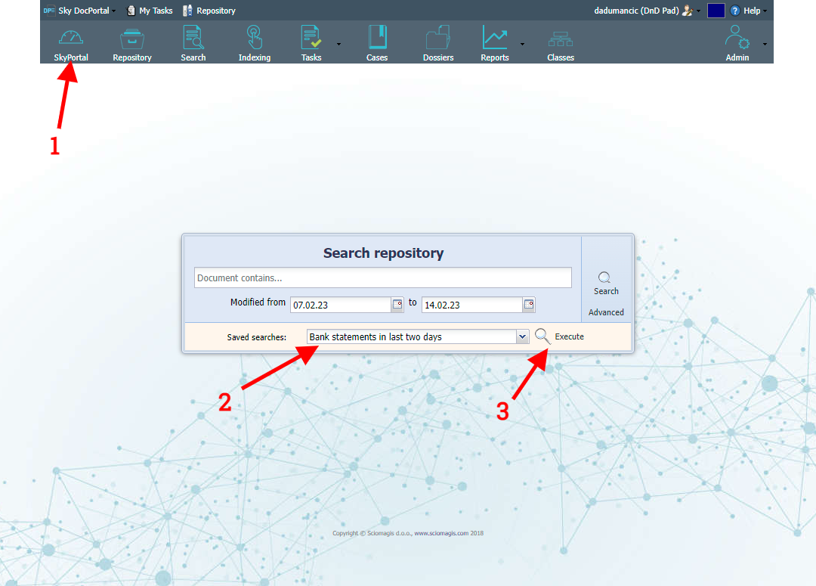
Task: Click the My Tasks clipboard icon
Action: click(x=131, y=11)
